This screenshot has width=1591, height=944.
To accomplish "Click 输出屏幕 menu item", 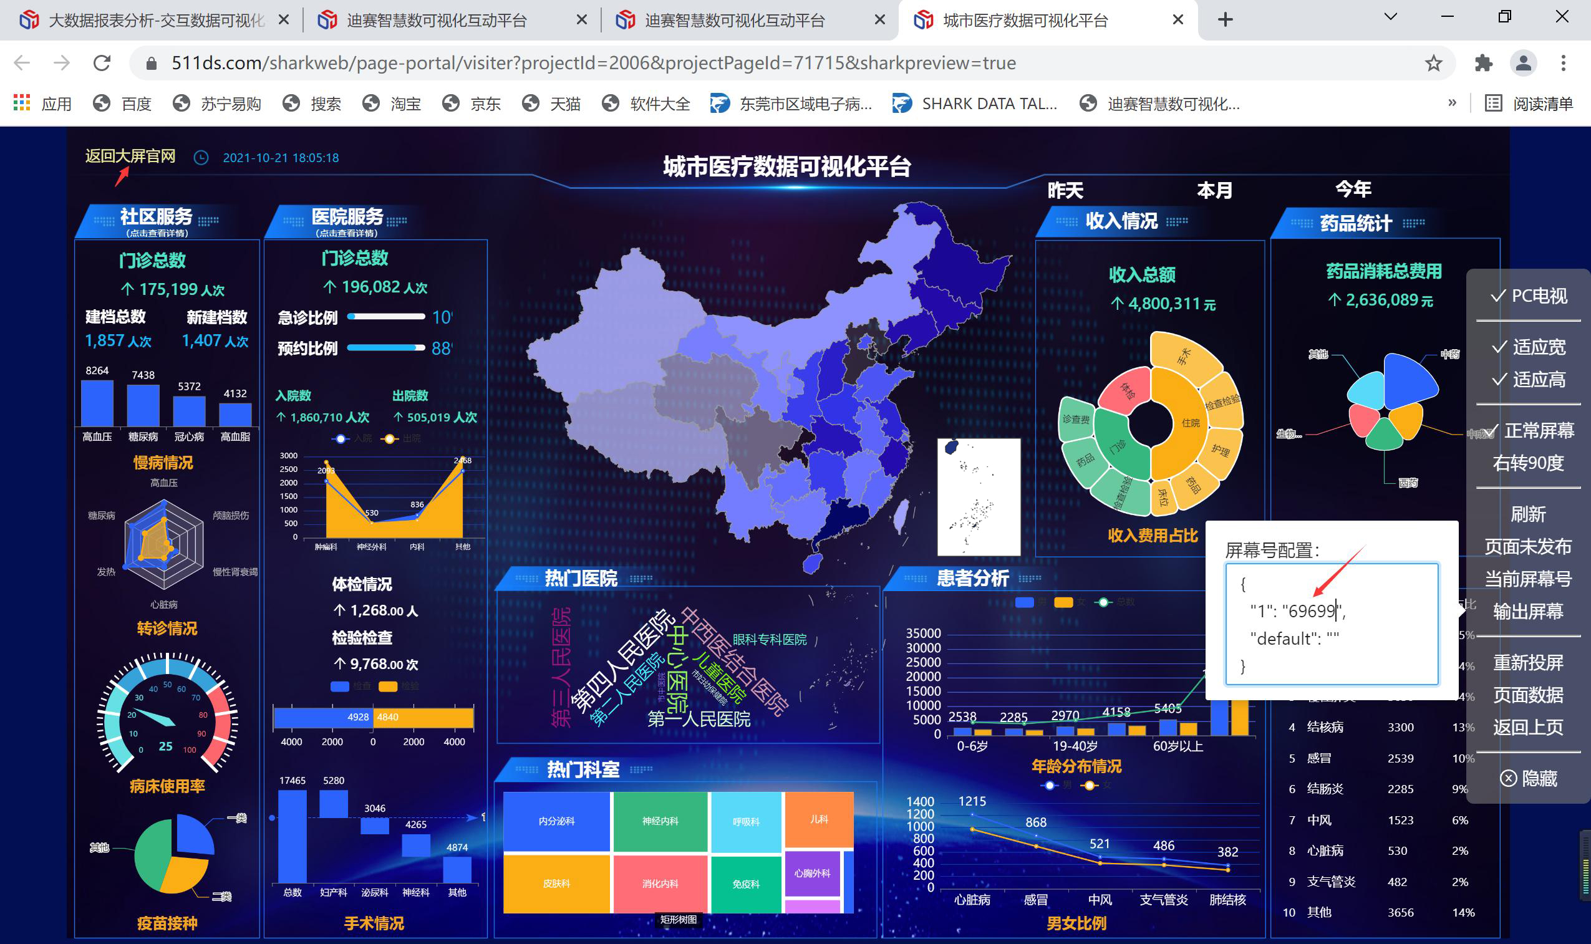I will [1529, 611].
